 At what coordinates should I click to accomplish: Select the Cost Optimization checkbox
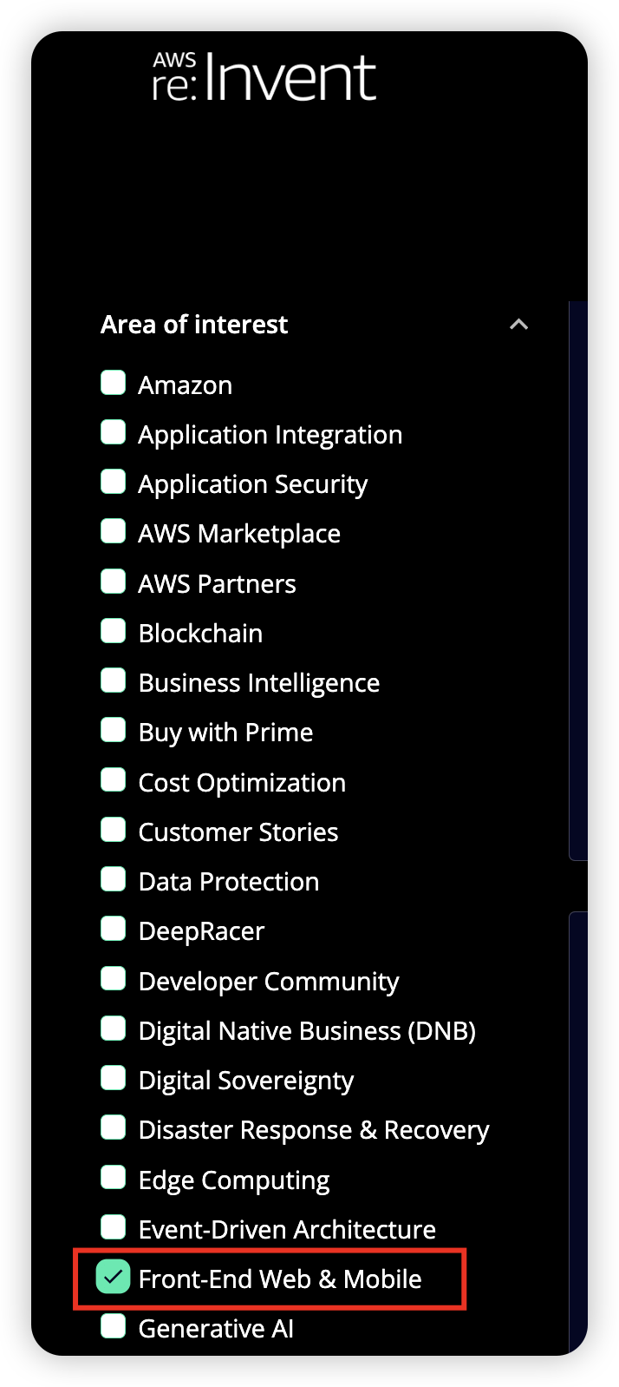coord(114,780)
